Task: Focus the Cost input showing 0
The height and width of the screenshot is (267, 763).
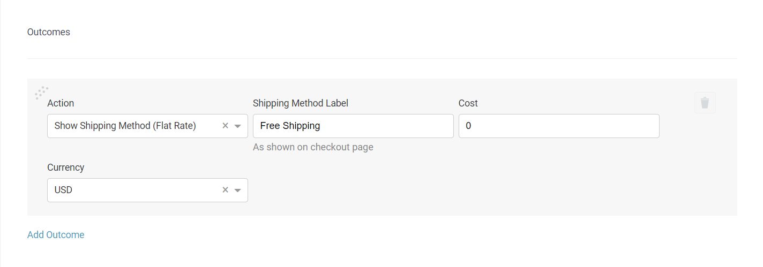Action: [559, 126]
